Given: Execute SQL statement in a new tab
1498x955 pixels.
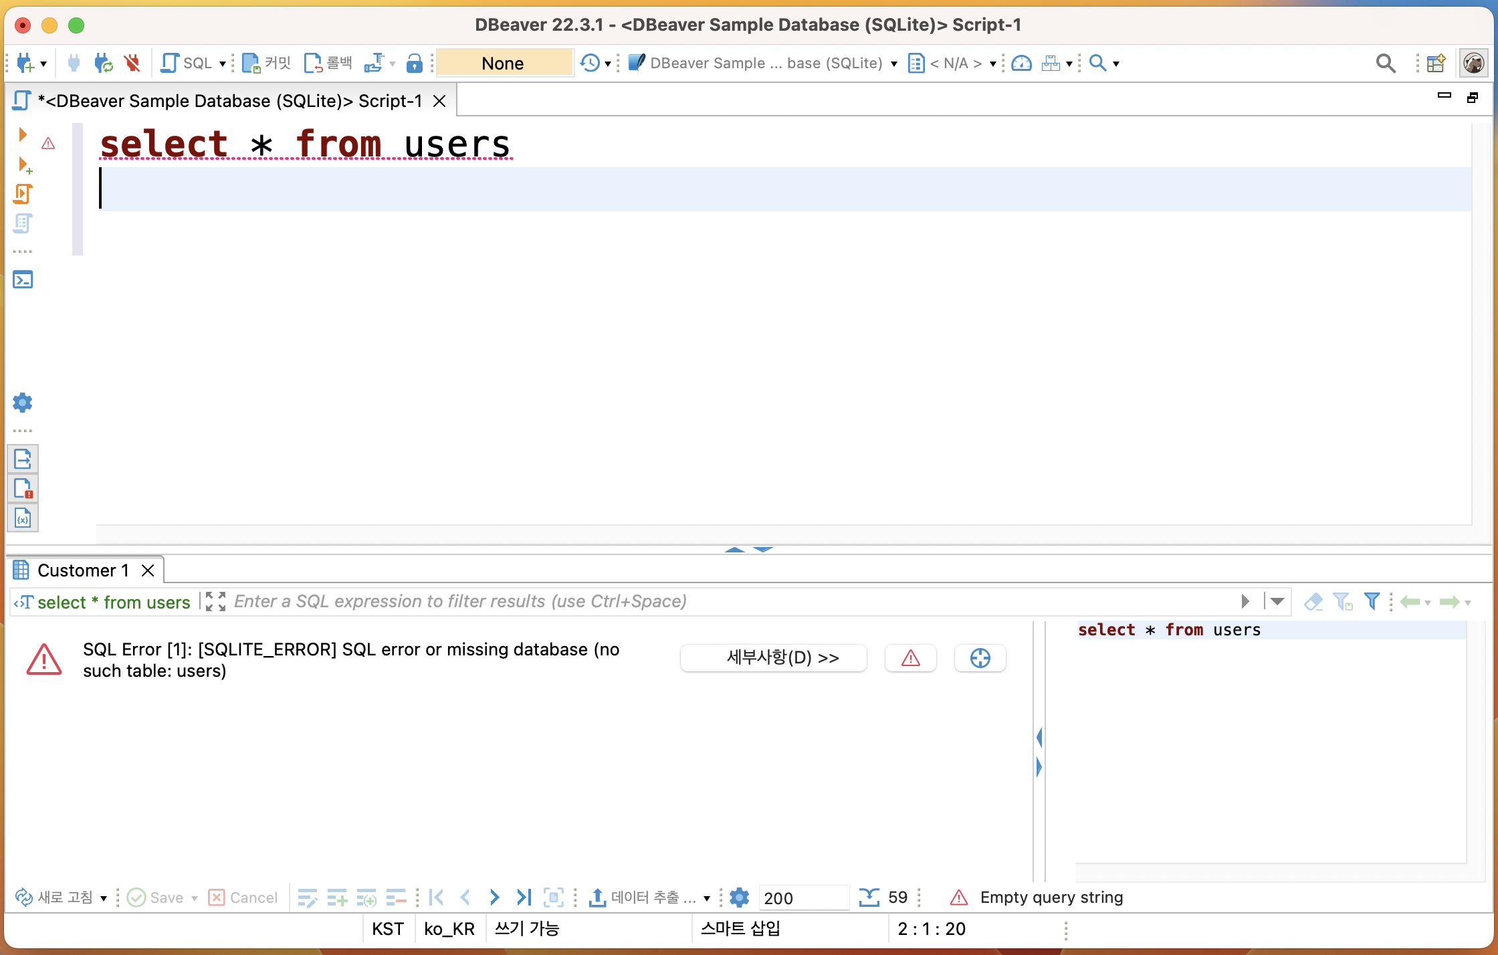Looking at the screenshot, I should [x=24, y=165].
